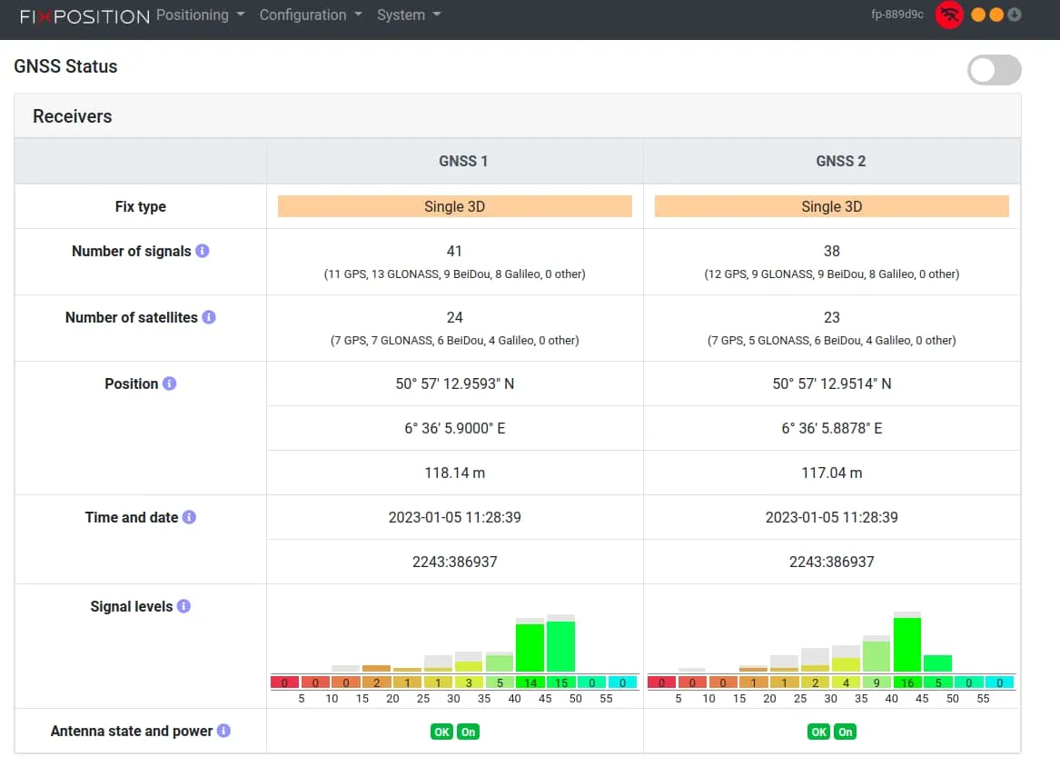Click GNSS 1 signal level cell showing 14
The height and width of the screenshot is (767, 1060).
tap(530, 682)
